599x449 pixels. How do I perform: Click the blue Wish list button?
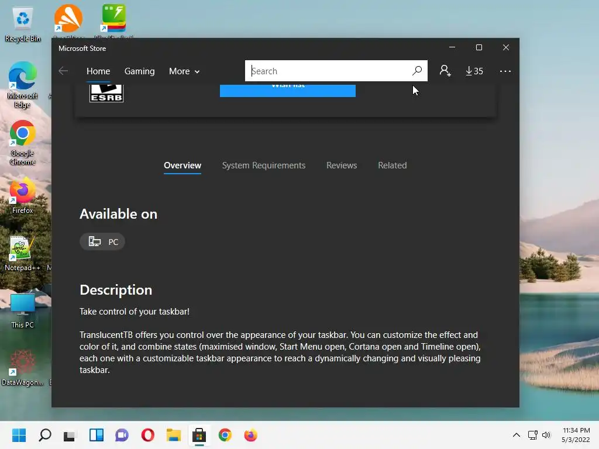[x=288, y=91]
